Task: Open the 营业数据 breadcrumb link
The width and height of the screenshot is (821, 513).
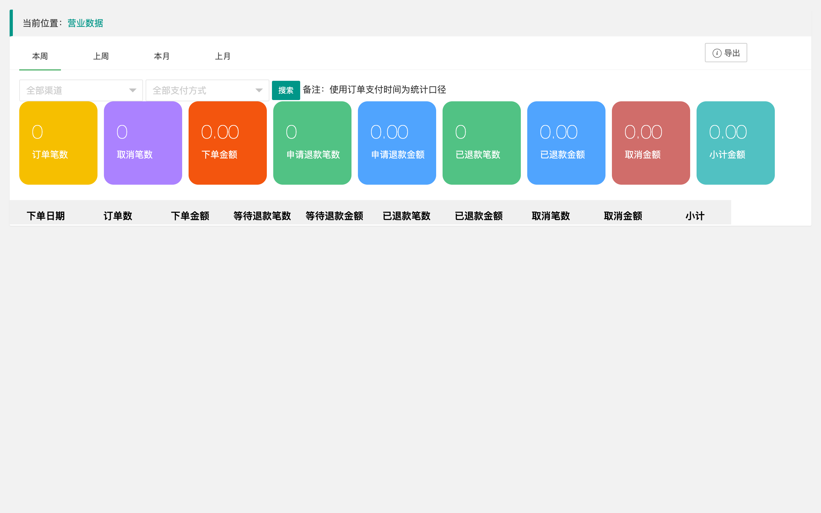Action: (x=85, y=23)
